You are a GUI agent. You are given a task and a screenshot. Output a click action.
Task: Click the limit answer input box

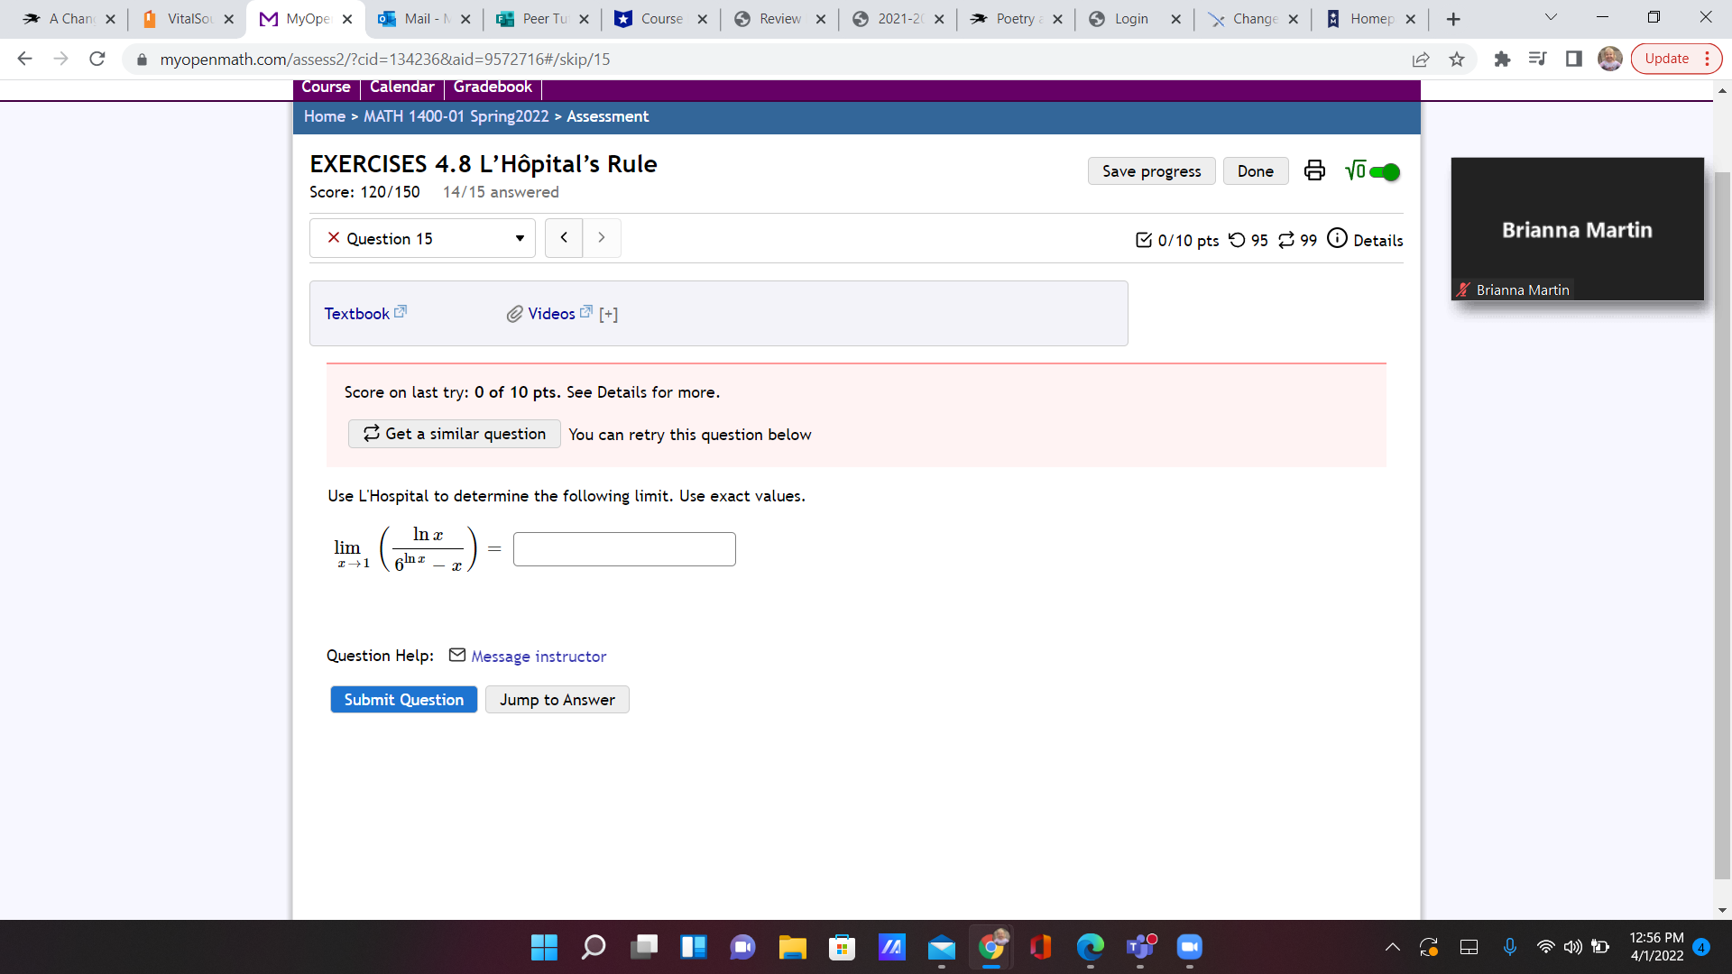pyautogui.click(x=624, y=549)
